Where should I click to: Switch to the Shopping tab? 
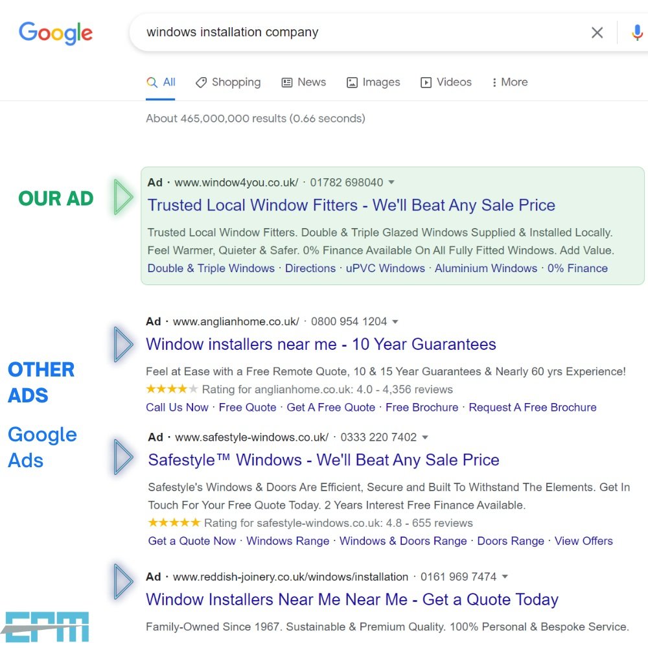pos(228,82)
